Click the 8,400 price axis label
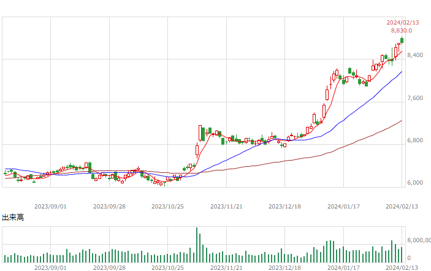Screen dimensions: 431x271 click(x=415, y=55)
